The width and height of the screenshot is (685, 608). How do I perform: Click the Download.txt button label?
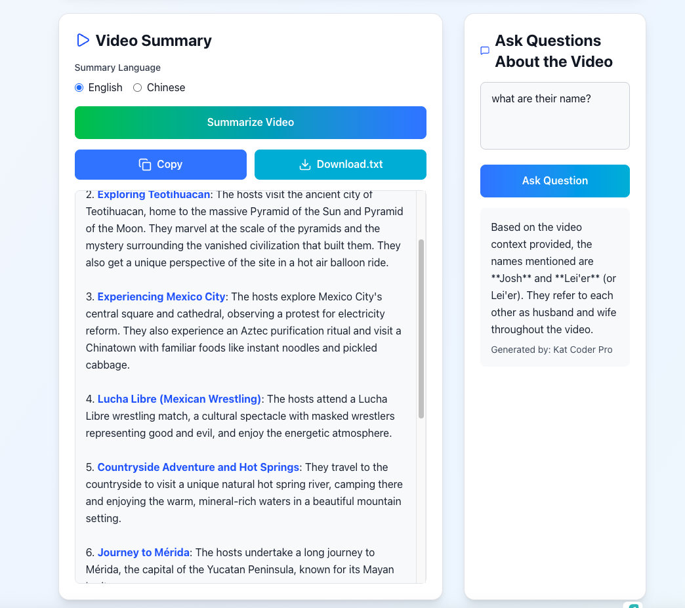point(349,165)
